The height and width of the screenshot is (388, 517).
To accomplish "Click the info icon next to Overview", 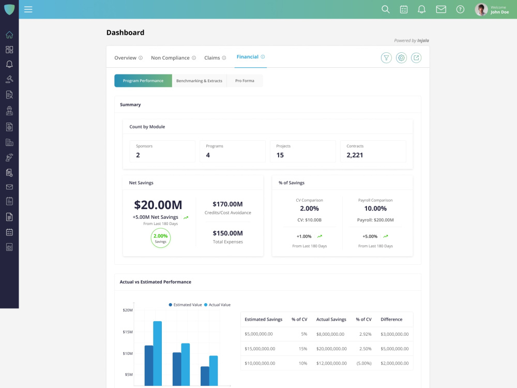I will point(141,58).
